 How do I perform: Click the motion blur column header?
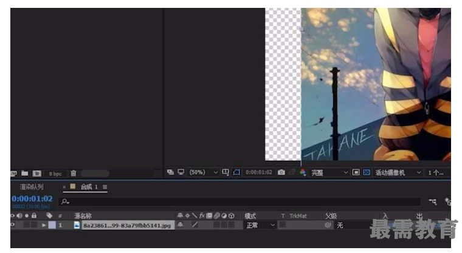click(x=217, y=215)
